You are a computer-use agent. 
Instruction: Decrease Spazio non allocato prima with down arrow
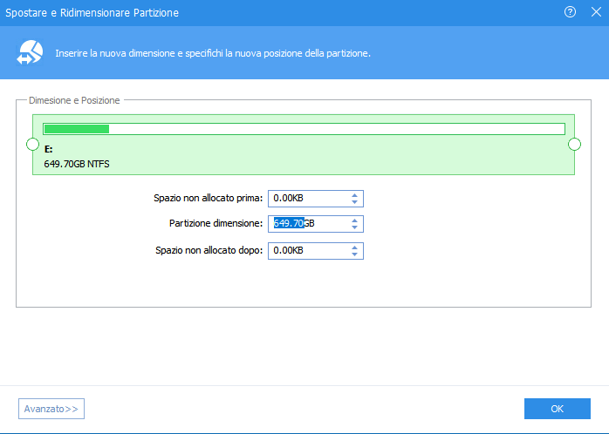[x=354, y=203]
